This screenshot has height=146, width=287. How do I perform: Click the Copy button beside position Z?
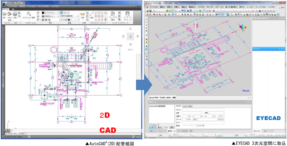pyautogui.click(x=222, y=116)
